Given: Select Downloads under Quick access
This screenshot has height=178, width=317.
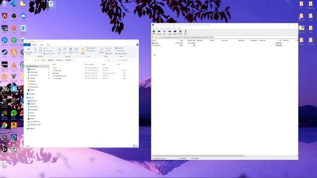Looking at the screenshot, I should click(34, 72).
